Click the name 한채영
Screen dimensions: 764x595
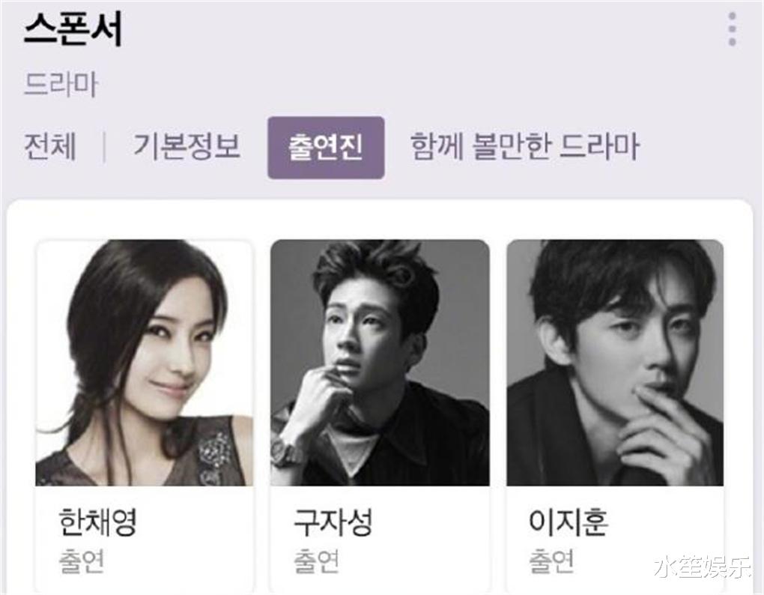(x=97, y=522)
